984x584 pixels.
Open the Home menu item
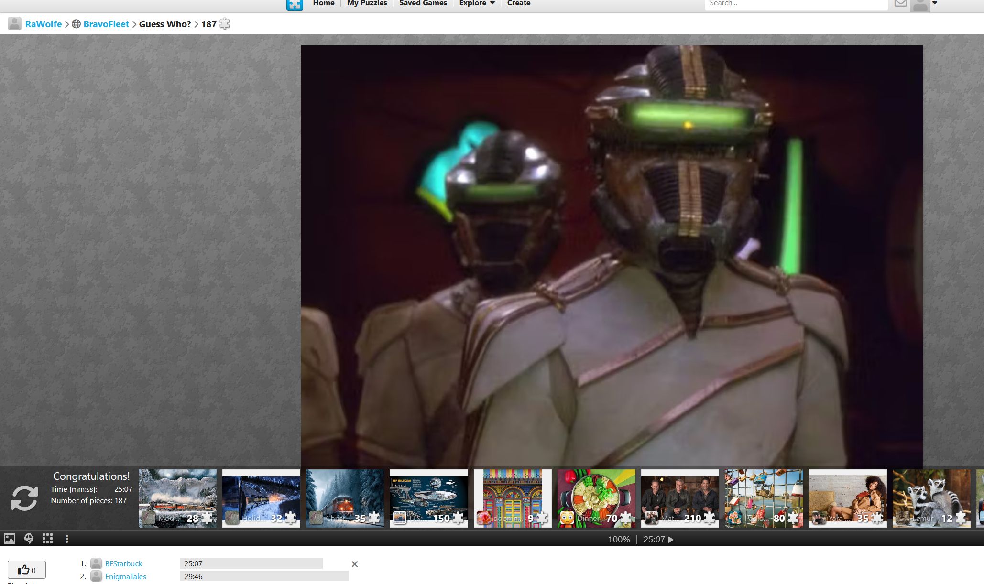[x=324, y=3]
